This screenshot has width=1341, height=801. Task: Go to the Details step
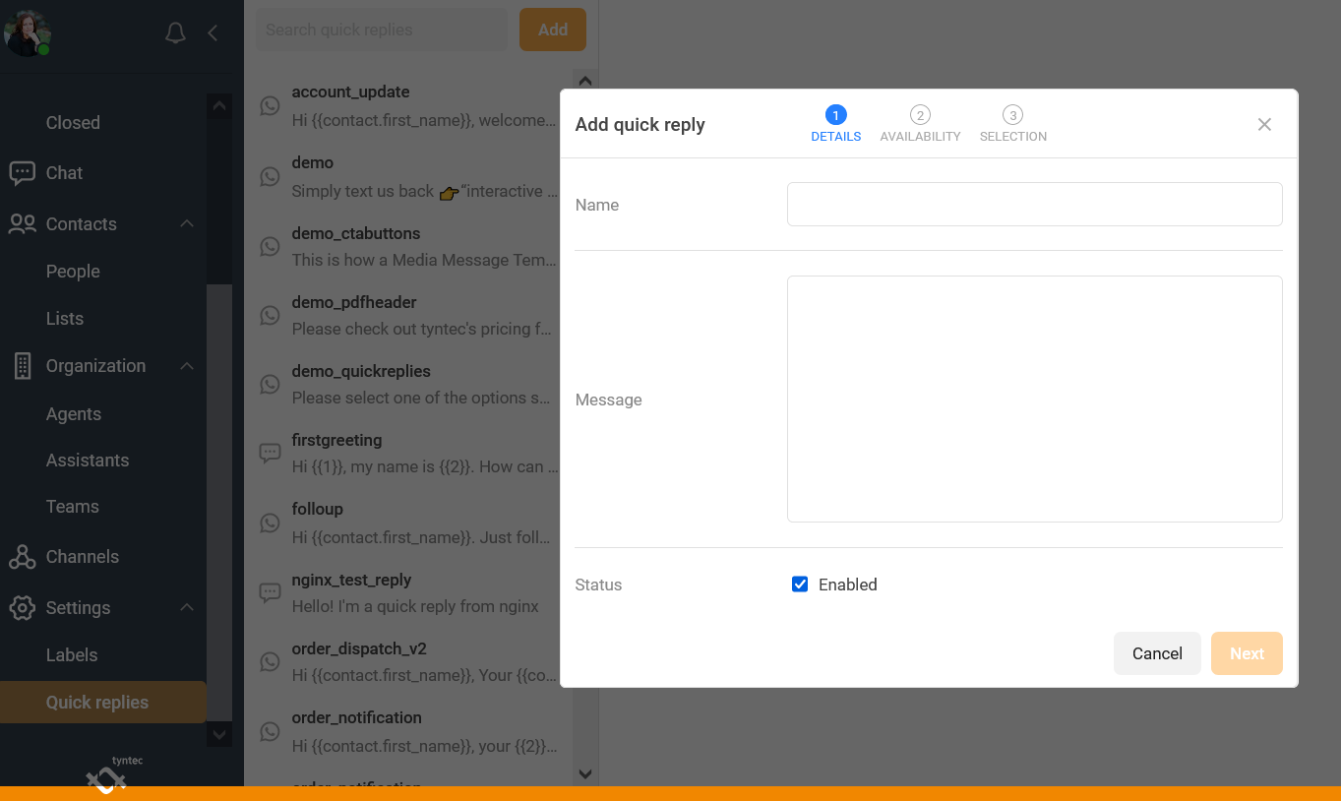pos(835,124)
